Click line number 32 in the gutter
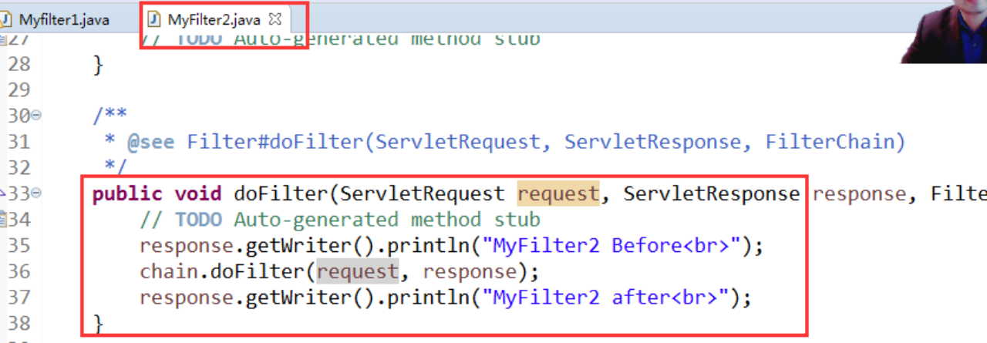This screenshot has height=343, width=987. click(x=19, y=167)
